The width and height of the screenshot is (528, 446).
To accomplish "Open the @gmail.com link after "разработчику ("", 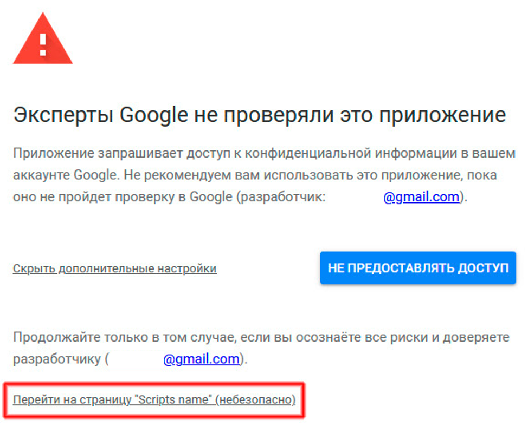I will tap(201, 359).
